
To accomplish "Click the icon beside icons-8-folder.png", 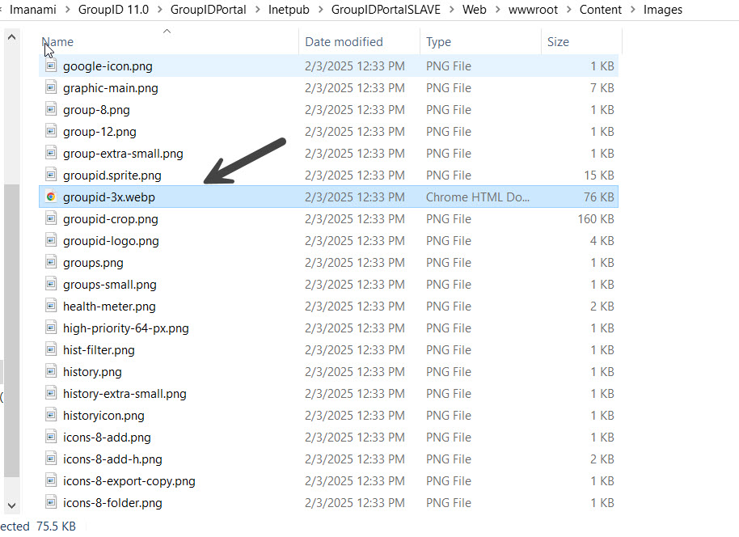I will [50, 502].
